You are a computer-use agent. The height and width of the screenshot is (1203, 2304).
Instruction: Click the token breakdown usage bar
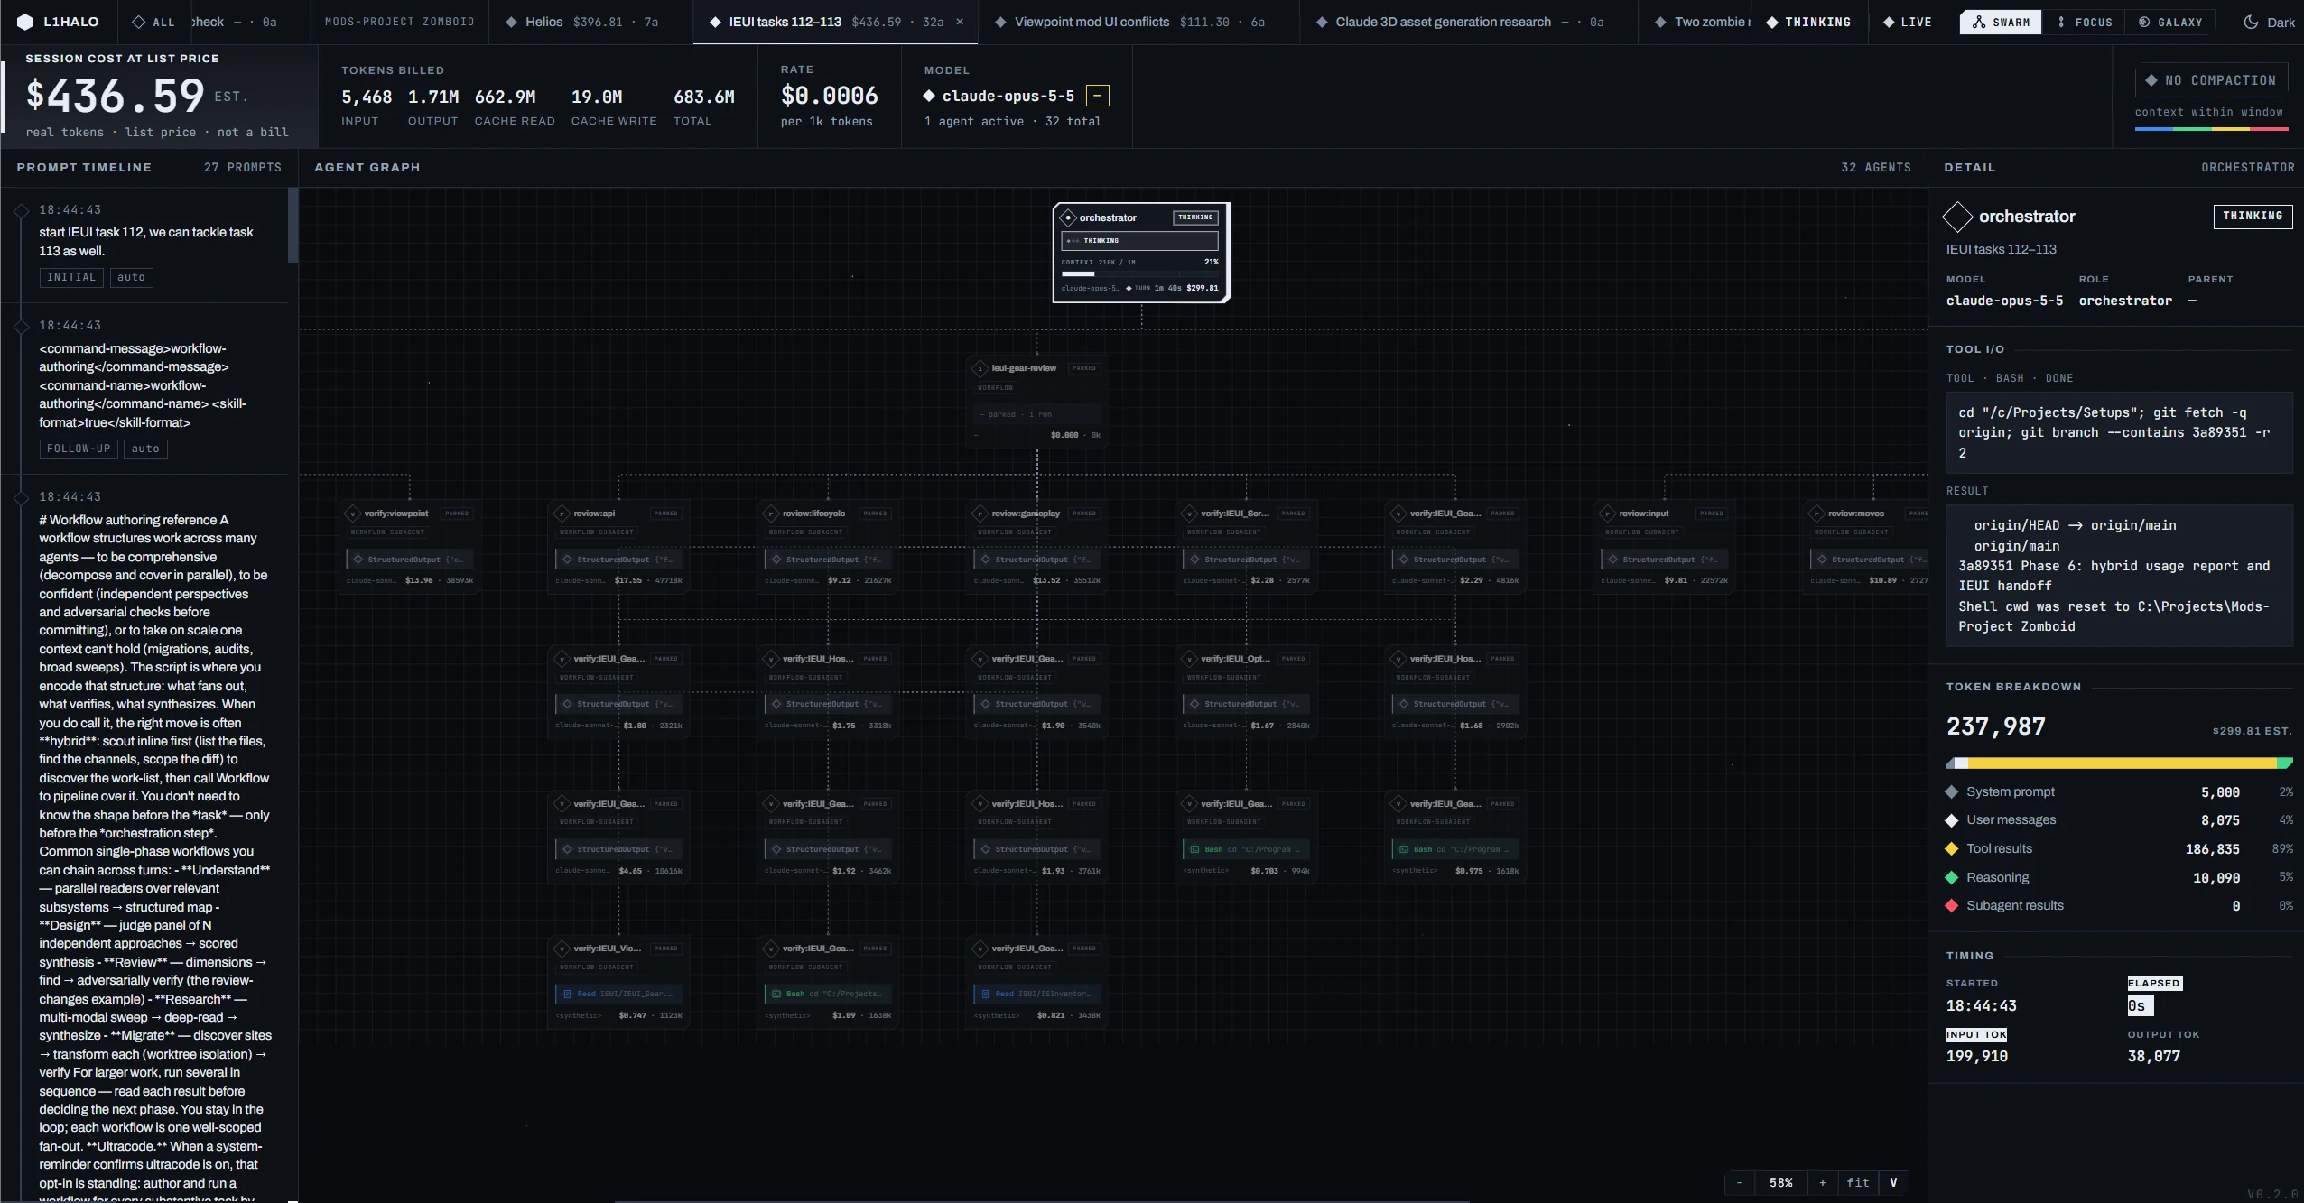pyautogui.click(x=2119, y=763)
